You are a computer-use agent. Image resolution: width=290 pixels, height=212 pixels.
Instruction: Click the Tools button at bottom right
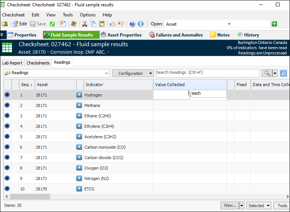(282, 205)
